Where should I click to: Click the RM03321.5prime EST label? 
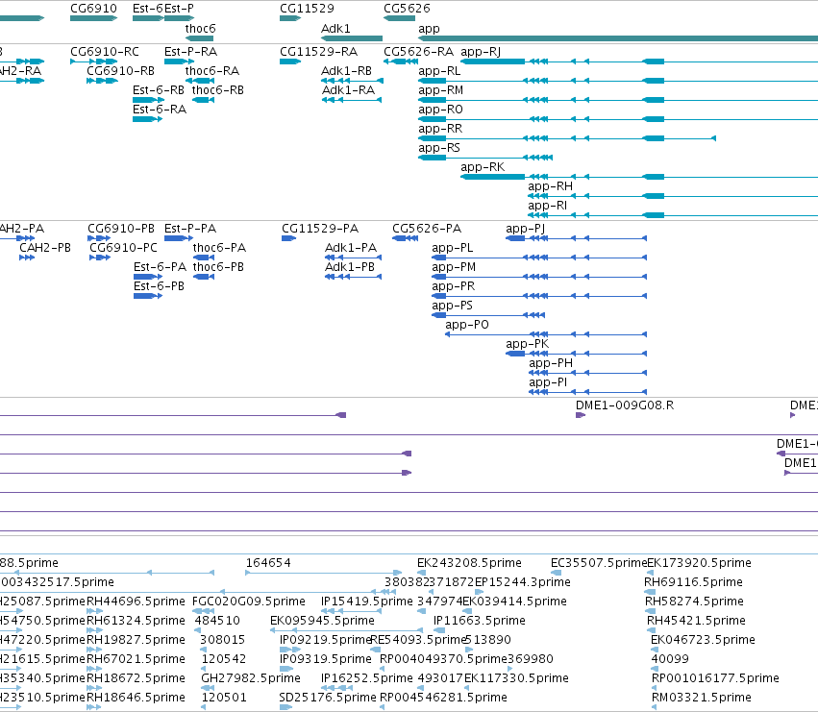(x=701, y=698)
